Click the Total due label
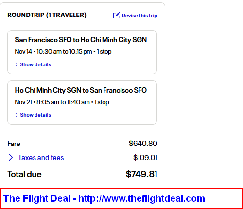 pos(24,174)
